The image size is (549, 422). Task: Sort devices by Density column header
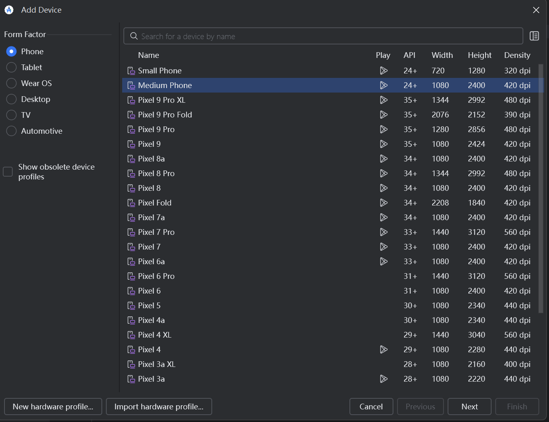tap(517, 55)
